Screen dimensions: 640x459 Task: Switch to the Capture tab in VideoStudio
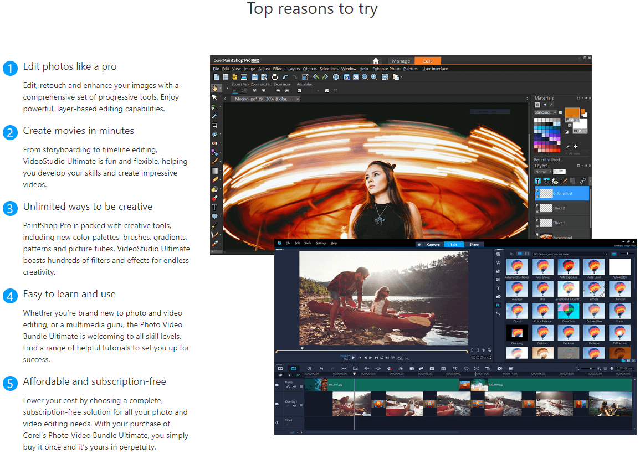[x=433, y=244]
